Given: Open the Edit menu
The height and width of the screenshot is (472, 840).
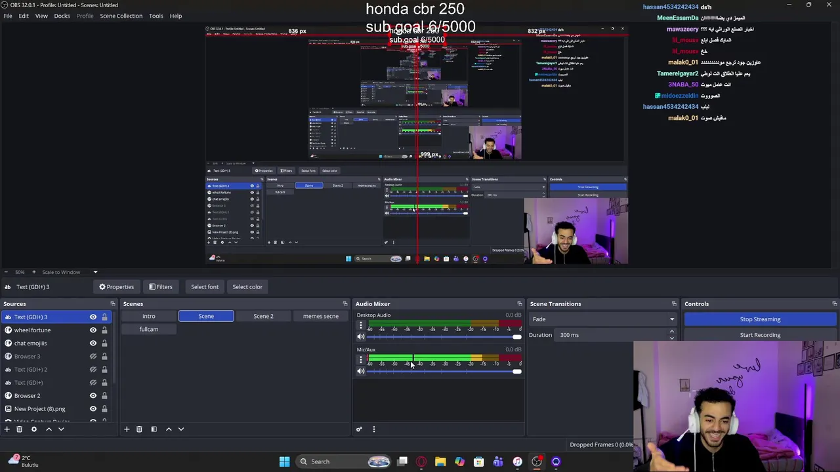Looking at the screenshot, I should pyautogui.click(x=24, y=16).
